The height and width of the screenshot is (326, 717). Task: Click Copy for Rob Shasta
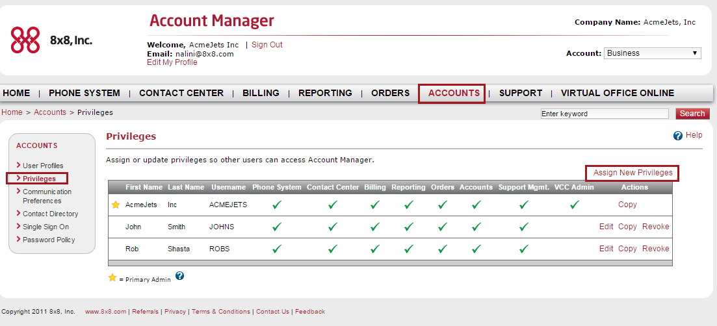coord(627,249)
